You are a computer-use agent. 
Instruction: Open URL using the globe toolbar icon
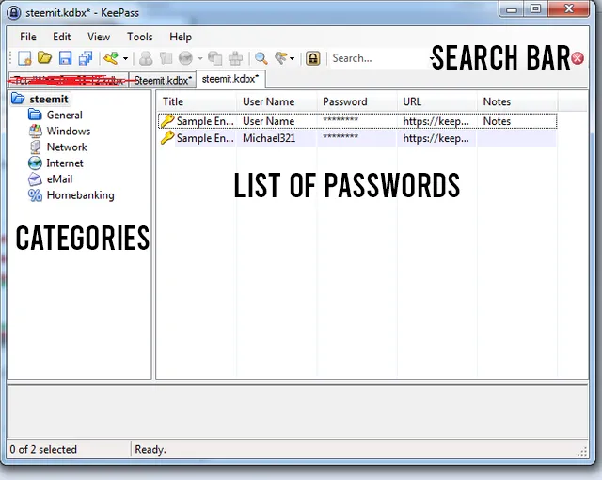point(186,58)
